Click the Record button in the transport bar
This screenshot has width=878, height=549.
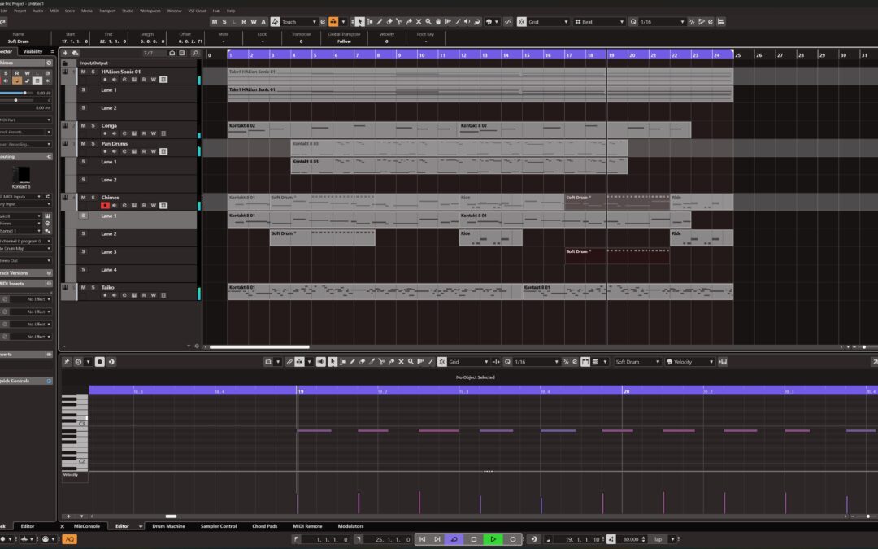coord(513,539)
